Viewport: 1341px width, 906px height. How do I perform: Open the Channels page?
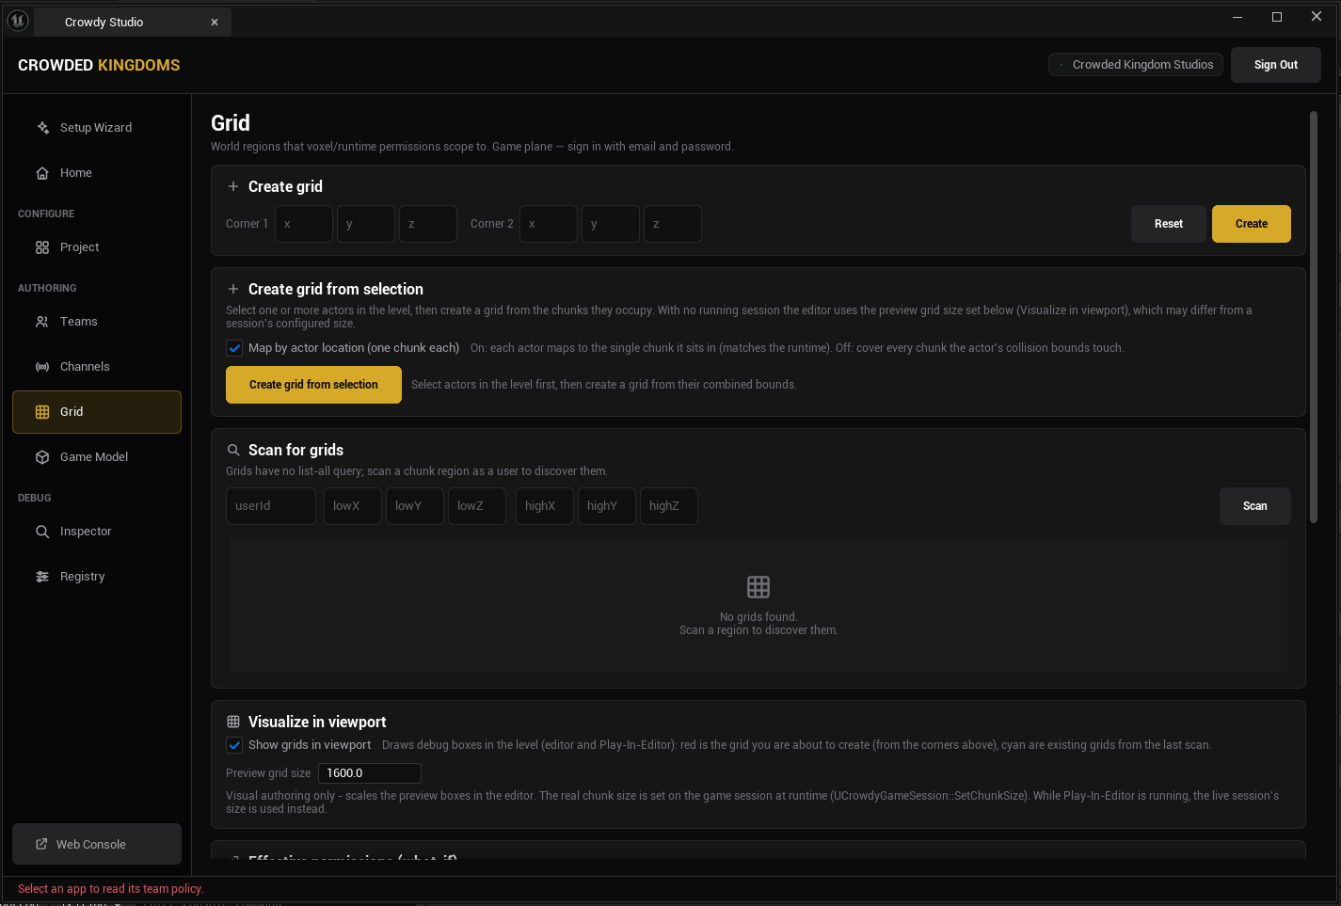tap(97, 367)
